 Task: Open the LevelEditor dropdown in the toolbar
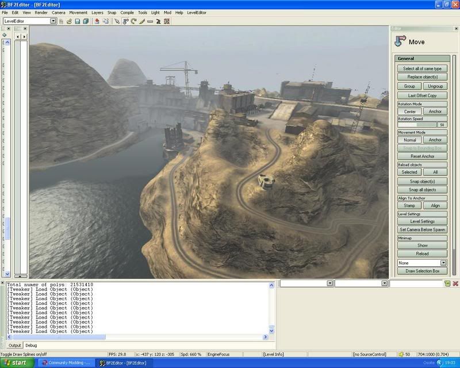[x=53, y=21]
